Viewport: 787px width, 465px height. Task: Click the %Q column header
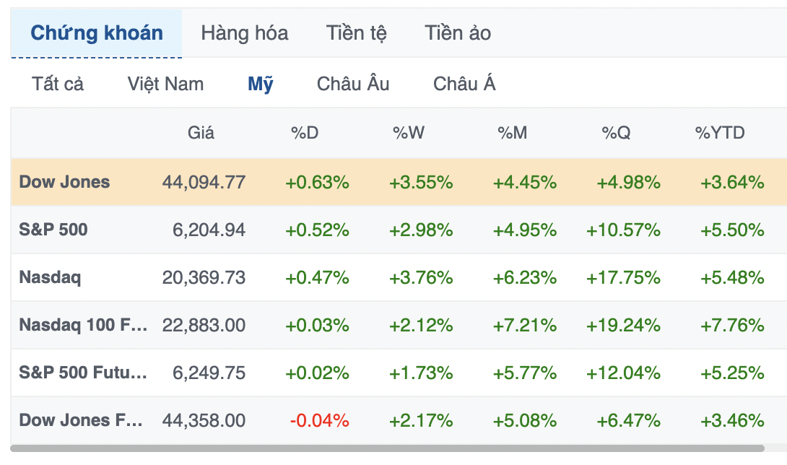tap(615, 133)
